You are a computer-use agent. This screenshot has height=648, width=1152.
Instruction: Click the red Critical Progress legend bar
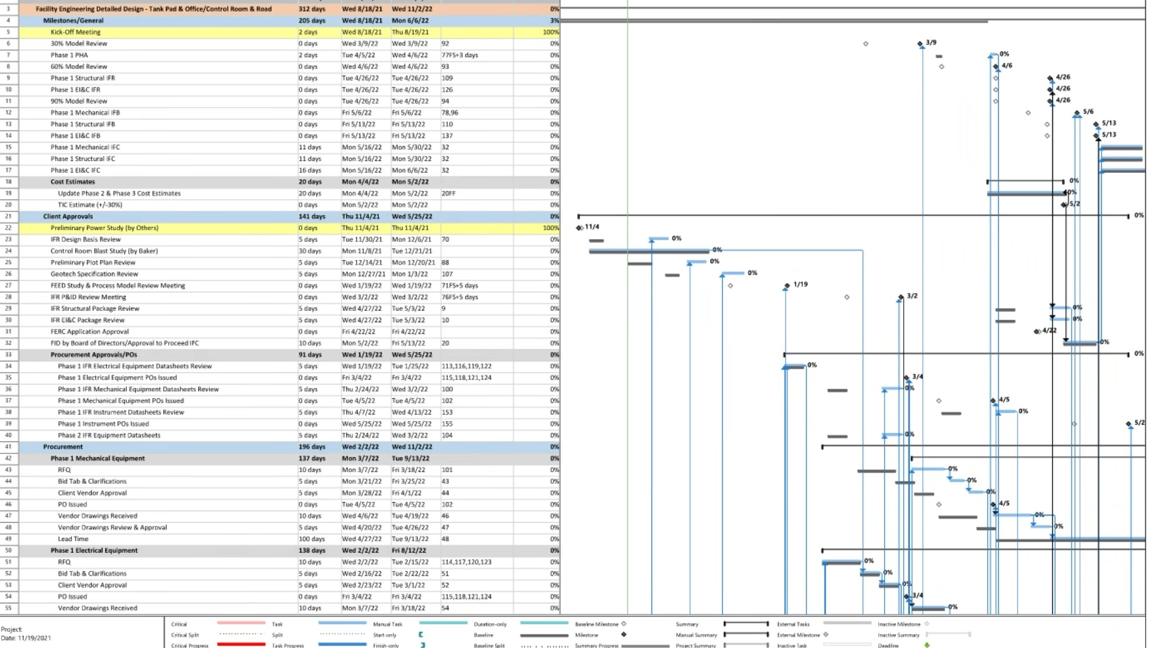tap(241, 645)
